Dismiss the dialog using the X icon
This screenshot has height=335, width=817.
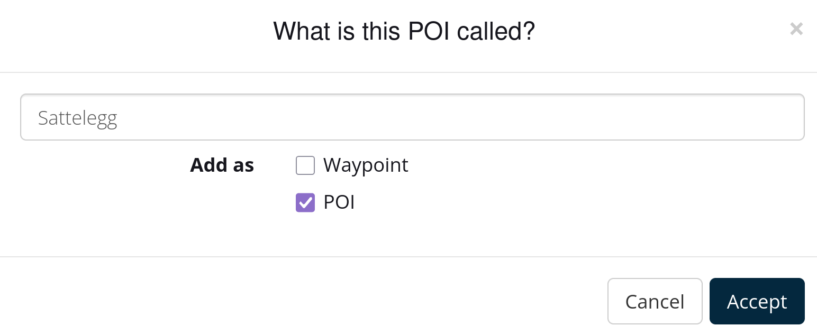click(x=796, y=29)
